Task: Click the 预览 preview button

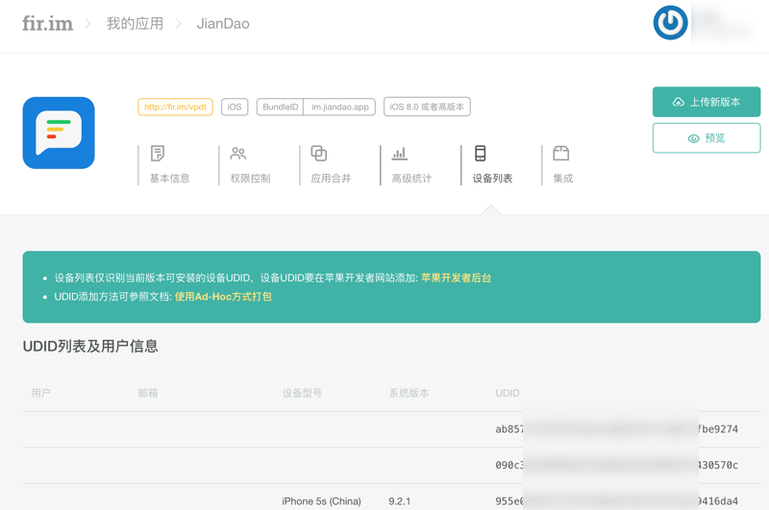Action: pos(707,138)
